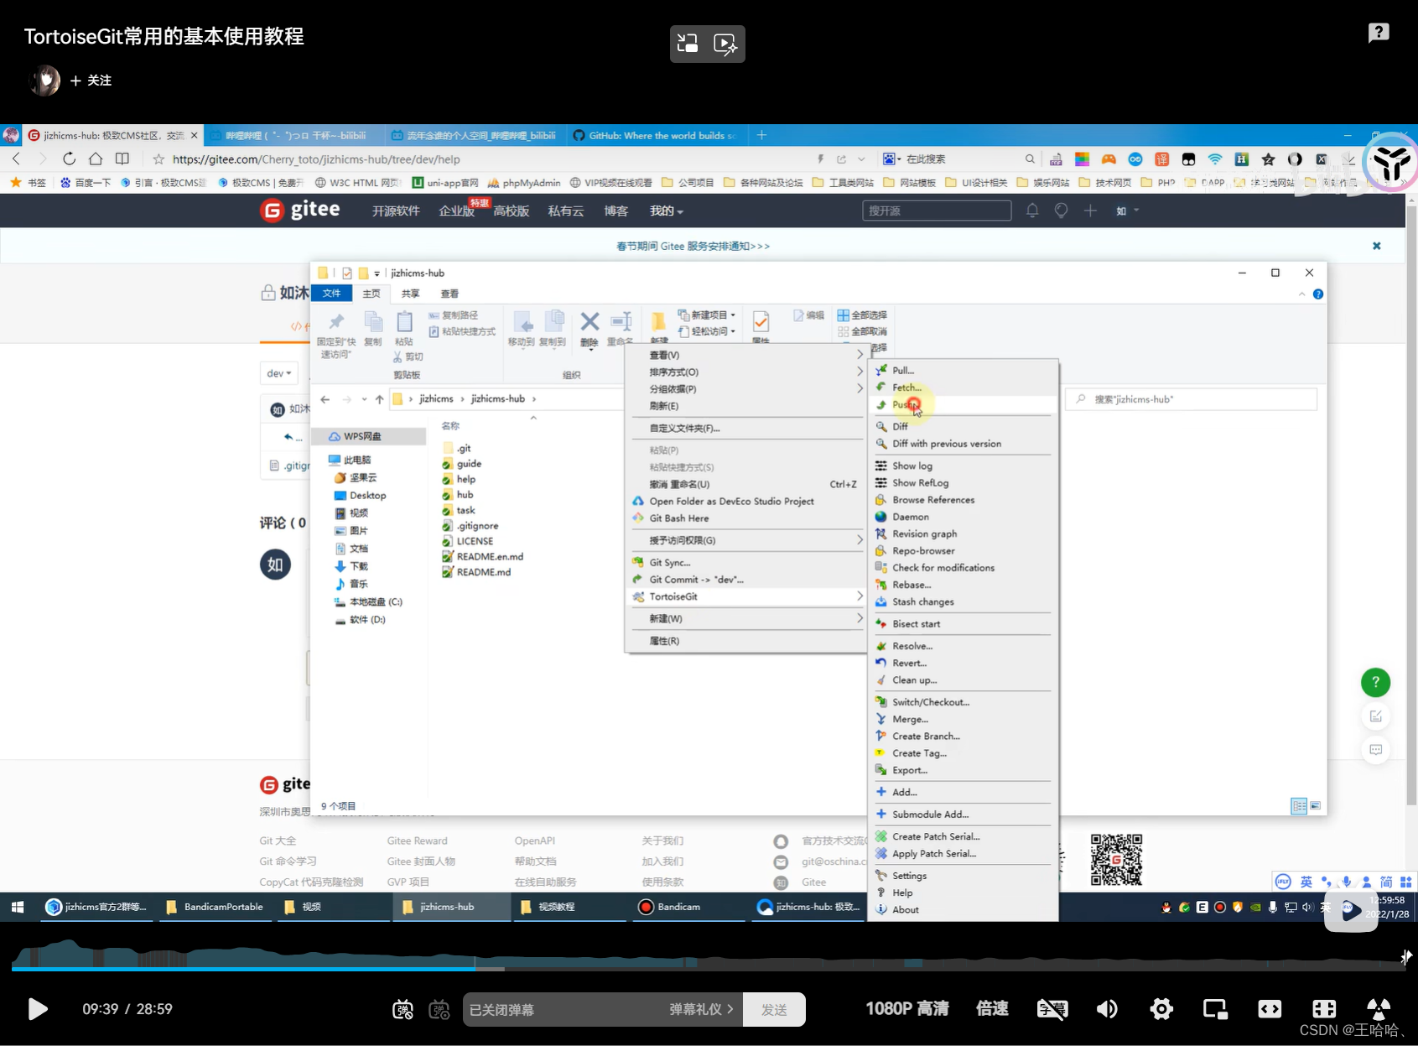
Task: Select the LICENSE file
Action: 475,541
